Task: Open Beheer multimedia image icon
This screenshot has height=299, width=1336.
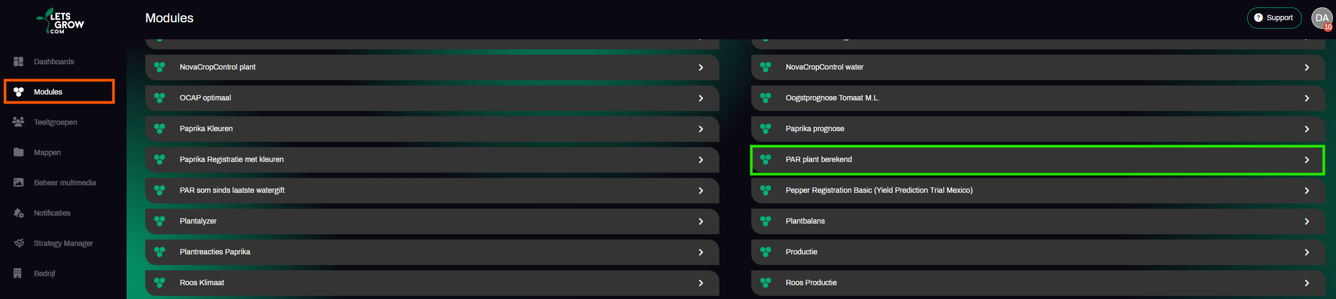Action: (19, 183)
